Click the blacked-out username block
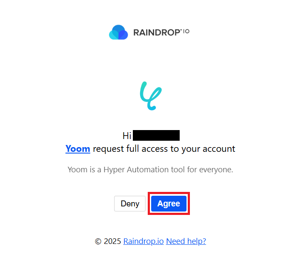Viewport: 307px width, 258px height. tap(156, 135)
